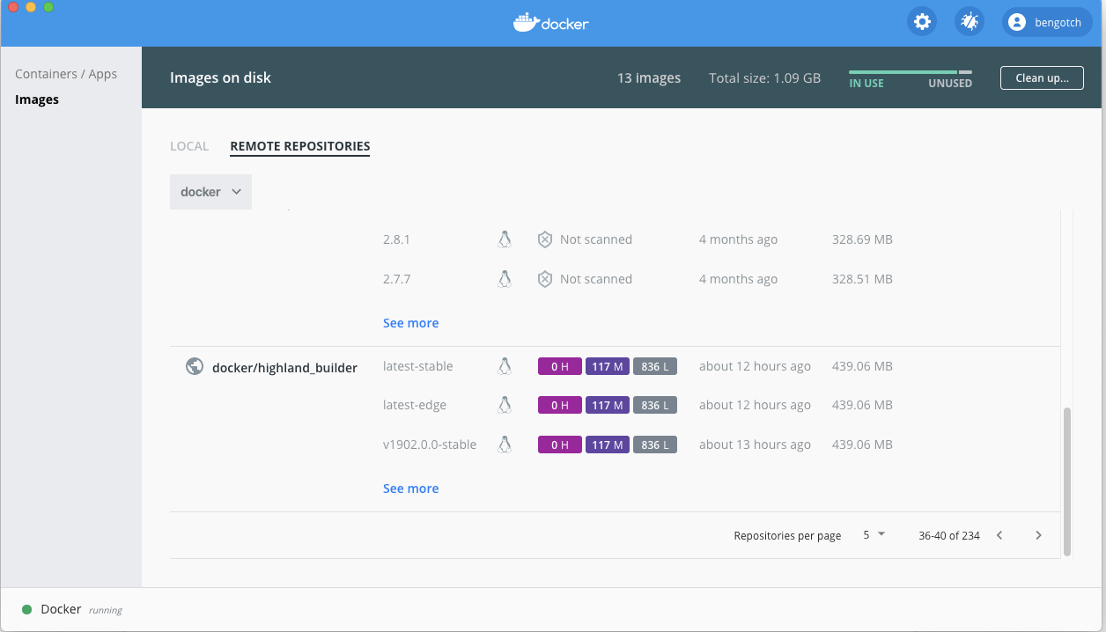Open the bengotch account menu
This screenshot has height=632, width=1106.
(1047, 22)
